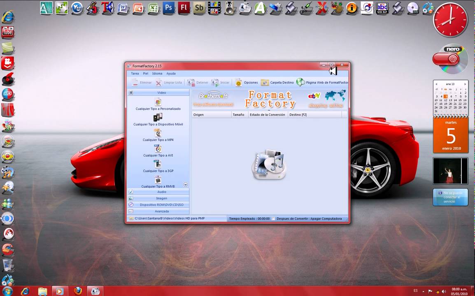
Task: Click the Destino [F2] column header
Action: 314,115
